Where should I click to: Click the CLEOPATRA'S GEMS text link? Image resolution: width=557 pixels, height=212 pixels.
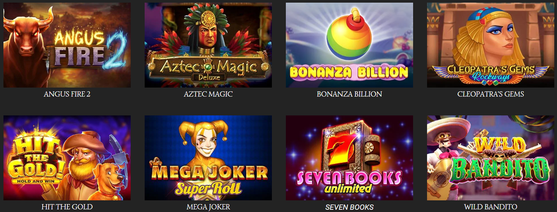tap(490, 94)
